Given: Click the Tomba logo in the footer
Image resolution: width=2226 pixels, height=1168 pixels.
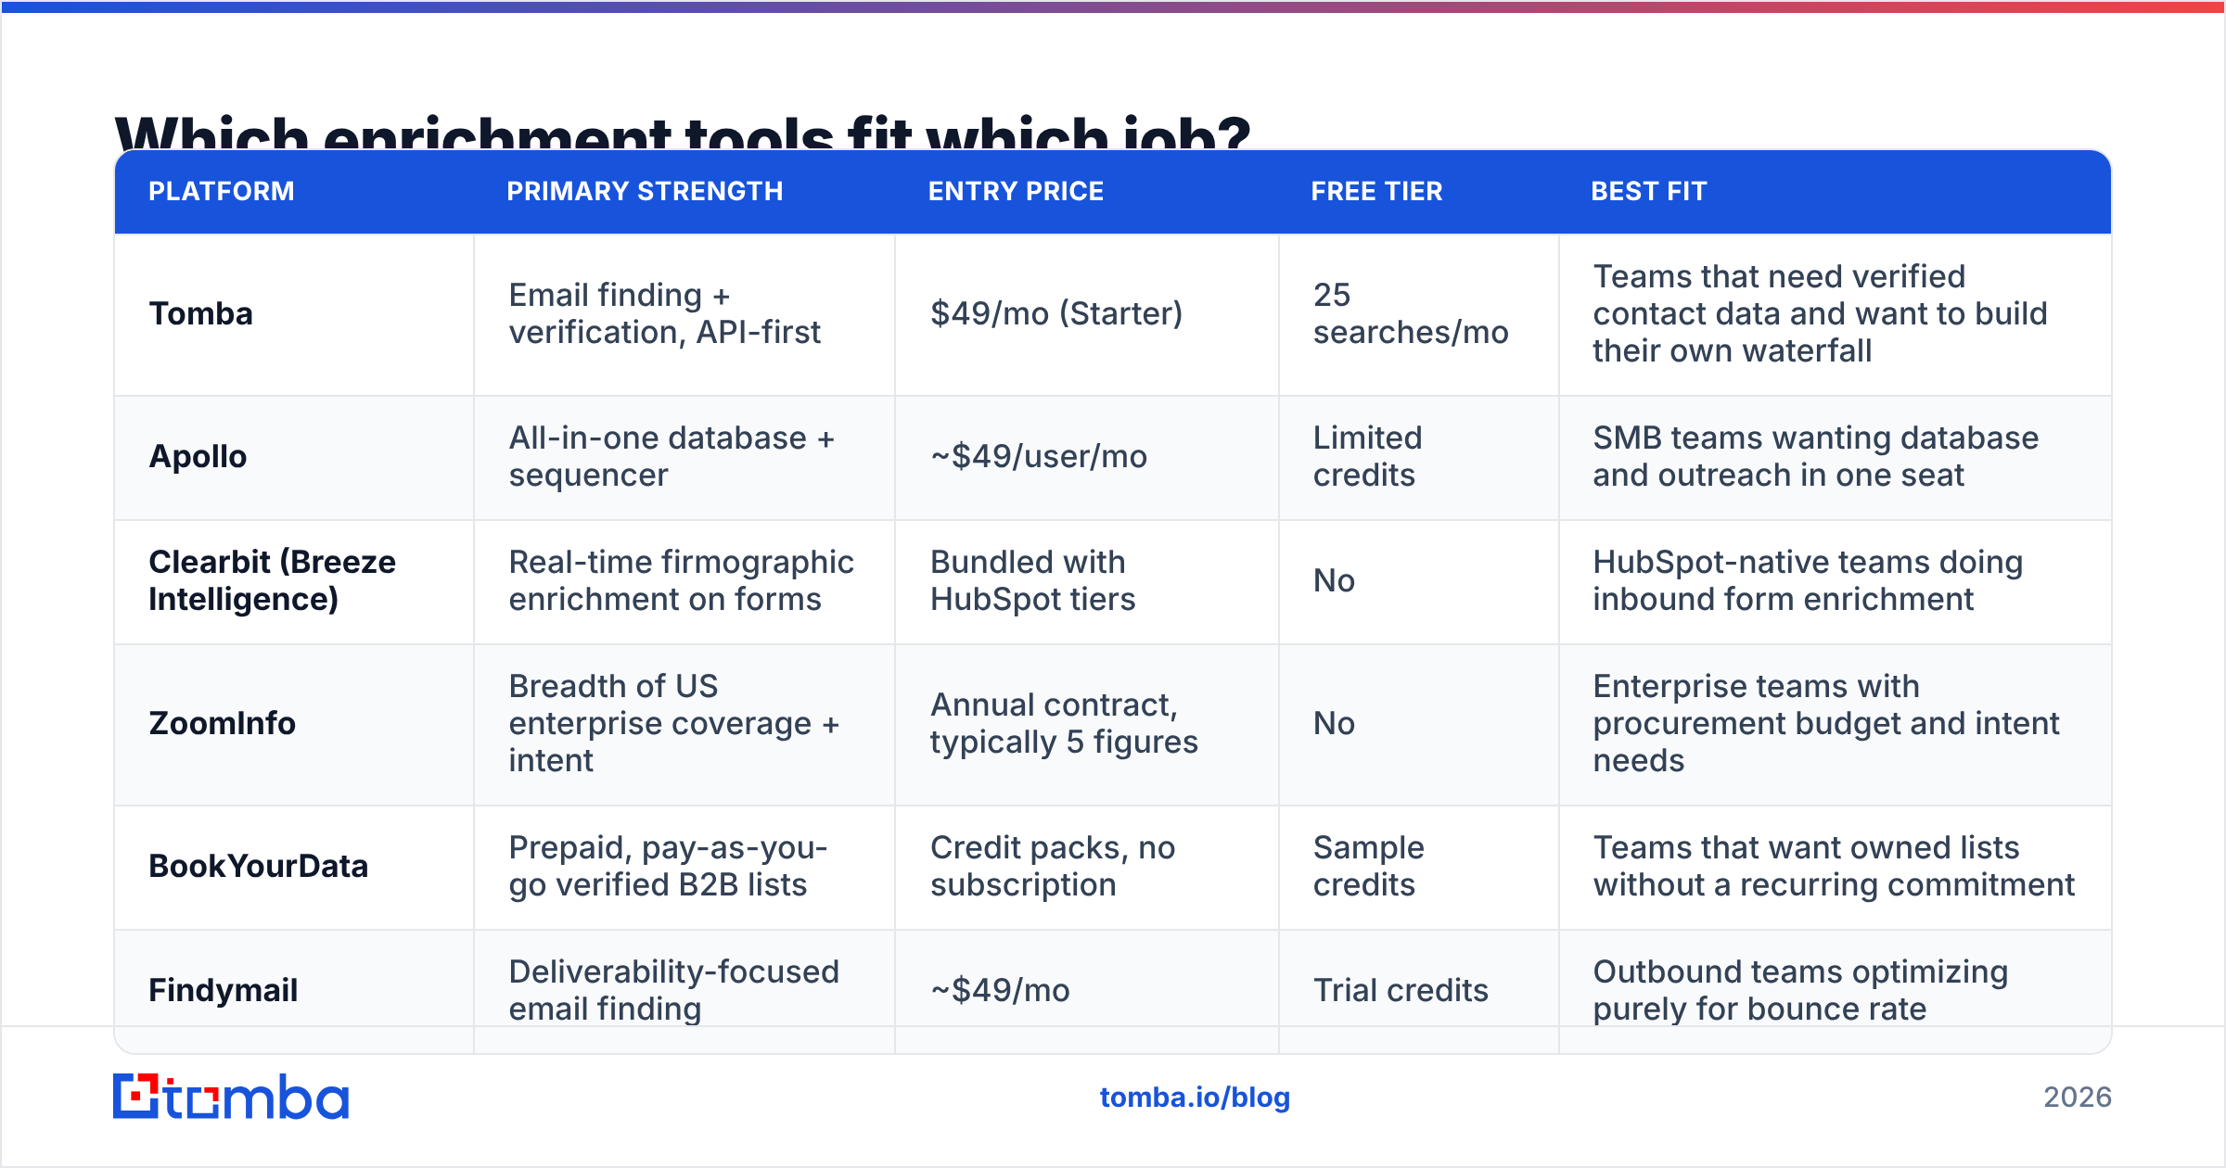Looking at the screenshot, I should pos(231,1097).
